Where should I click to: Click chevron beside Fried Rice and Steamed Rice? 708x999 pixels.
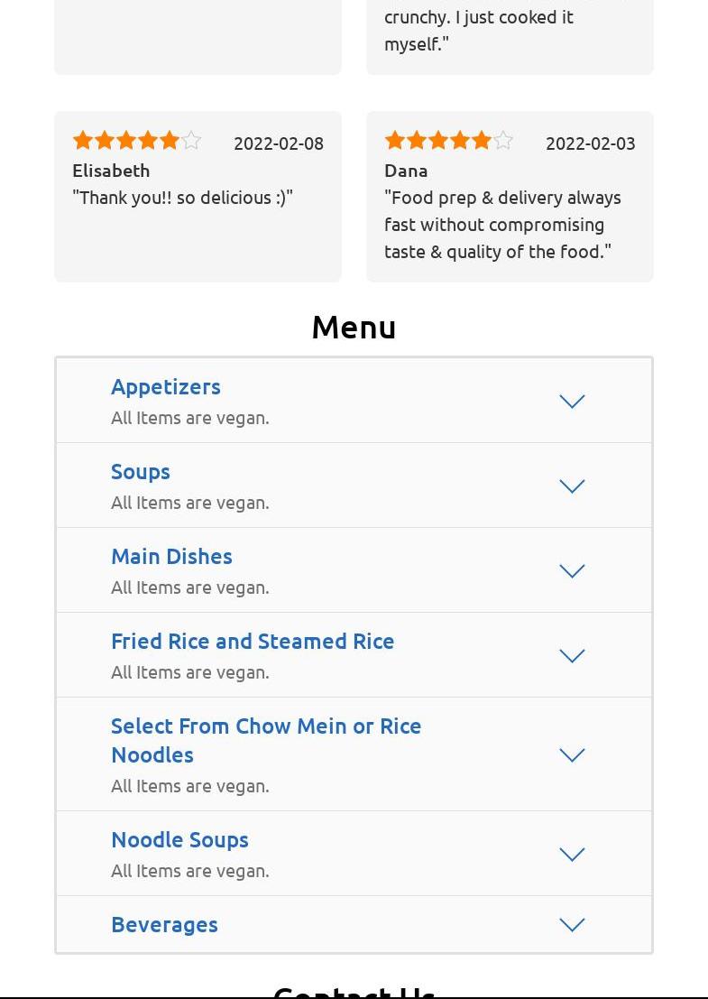coord(572,656)
